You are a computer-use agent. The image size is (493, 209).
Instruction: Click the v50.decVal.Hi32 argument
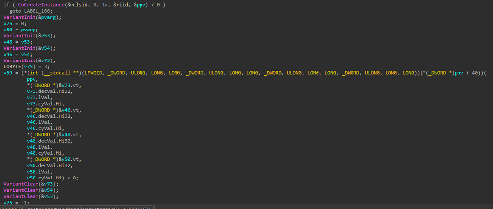tap(50, 165)
